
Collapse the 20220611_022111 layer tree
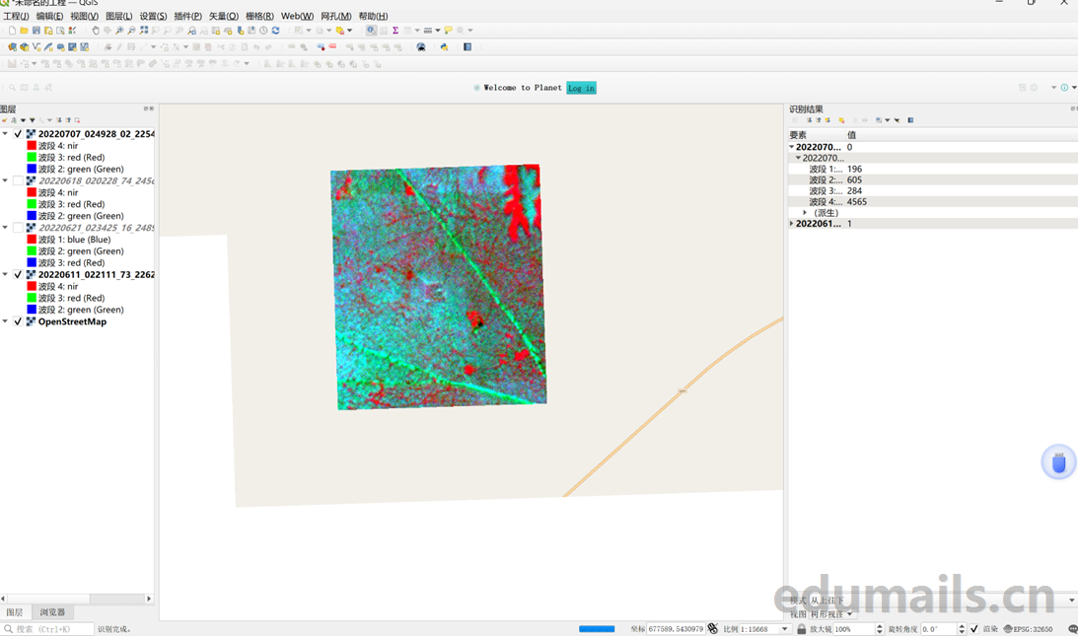point(5,275)
